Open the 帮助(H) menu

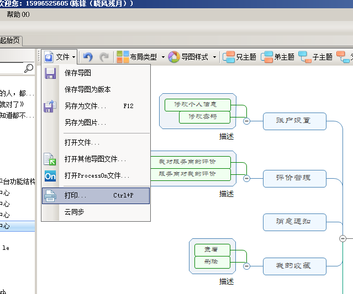pyautogui.click(x=18, y=14)
